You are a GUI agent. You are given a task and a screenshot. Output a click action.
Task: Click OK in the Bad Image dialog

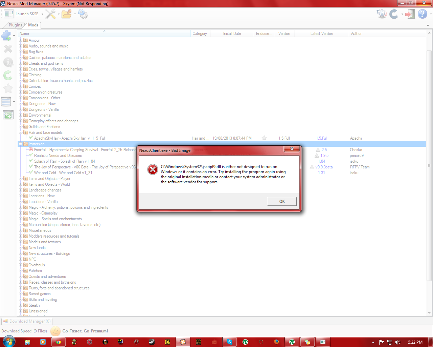282,201
